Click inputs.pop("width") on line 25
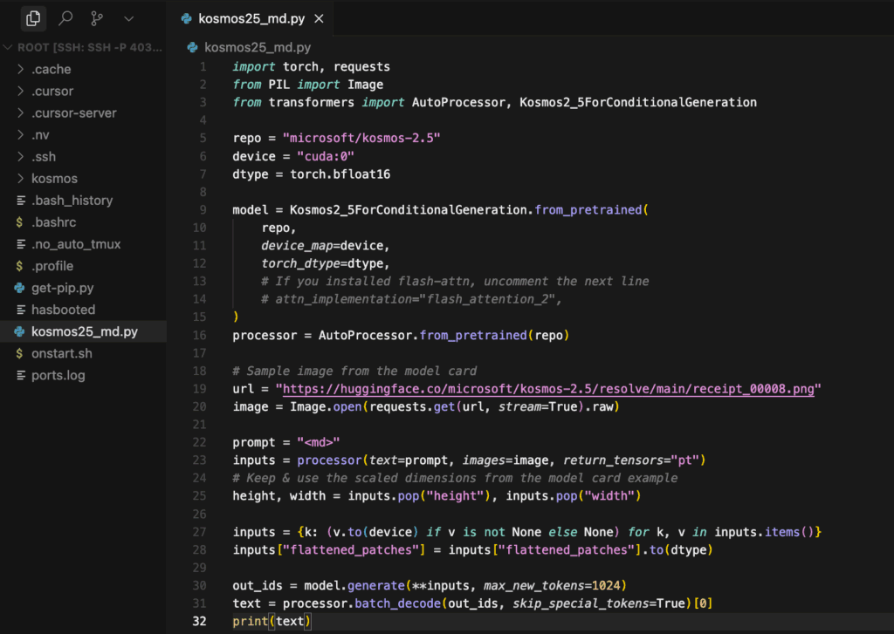This screenshot has width=894, height=634. click(x=574, y=496)
